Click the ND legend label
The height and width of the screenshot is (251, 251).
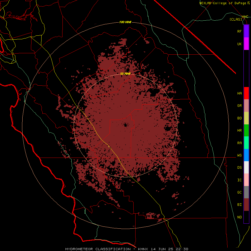239,217
